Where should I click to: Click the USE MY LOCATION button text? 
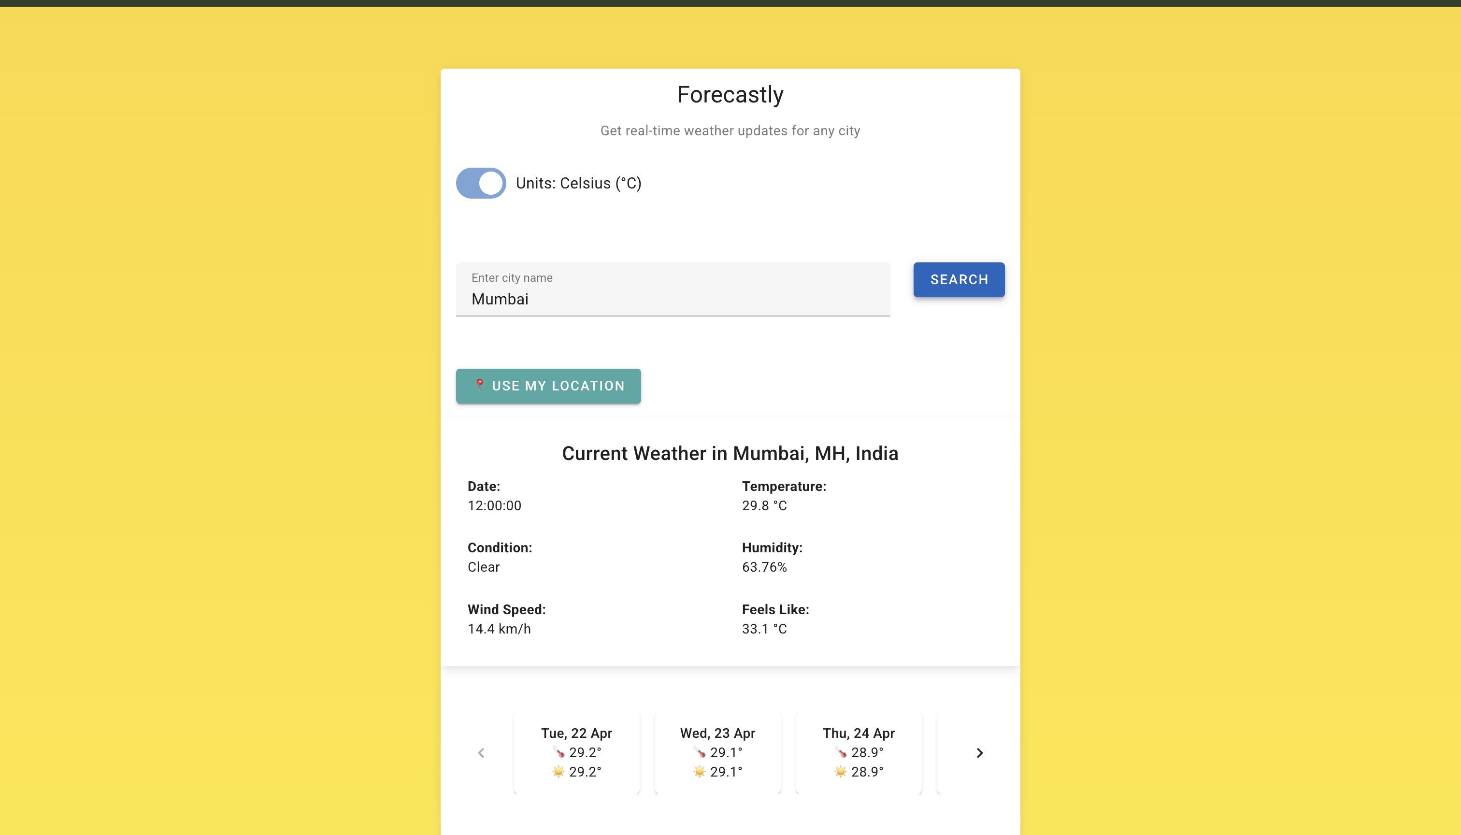558,386
